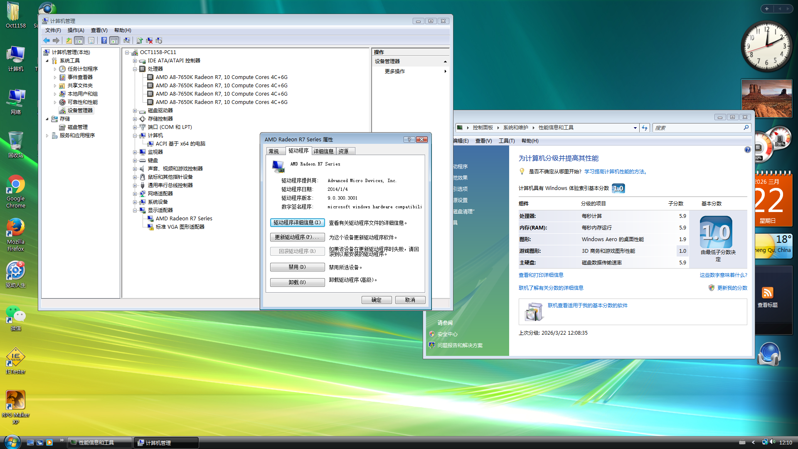Image resolution: width=798 pixels, height=449 pixels.
Task: Click the 更新我的分数 link
Action: click(732, 288)
